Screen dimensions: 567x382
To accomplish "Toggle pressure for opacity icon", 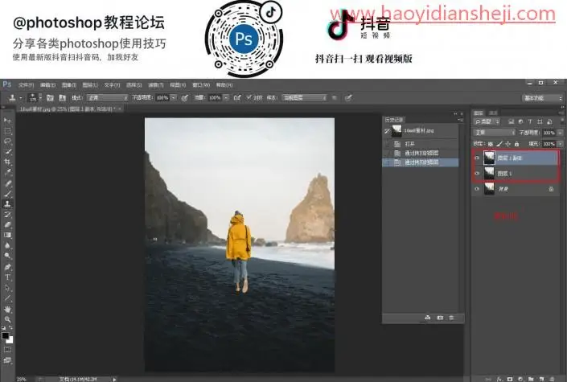I will 185,97.
